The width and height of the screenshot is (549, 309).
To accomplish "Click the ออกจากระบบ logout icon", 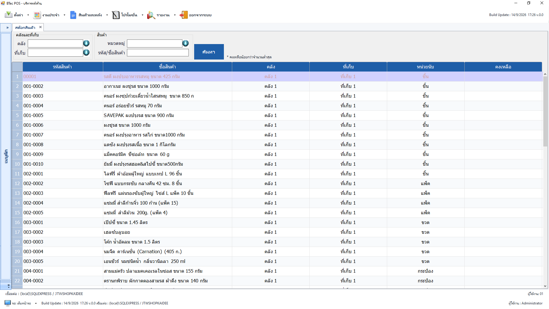I will (183, 15).
